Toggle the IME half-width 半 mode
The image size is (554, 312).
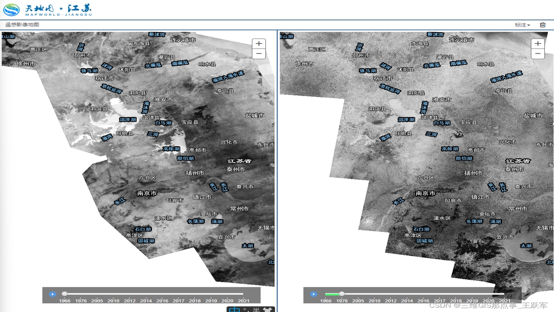[256, 310]
